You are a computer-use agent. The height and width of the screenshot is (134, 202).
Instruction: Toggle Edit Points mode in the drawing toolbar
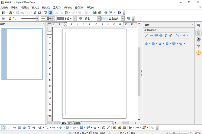(x=104, y=128)
